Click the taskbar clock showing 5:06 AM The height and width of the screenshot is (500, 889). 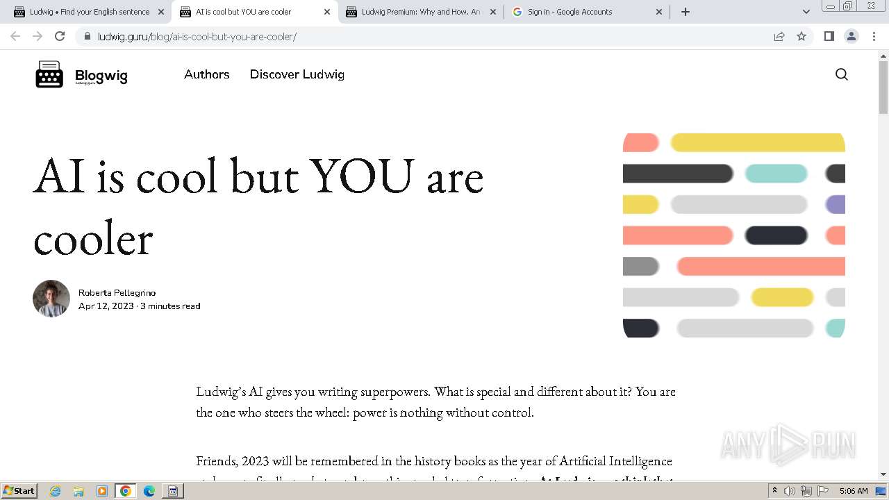pos(854,491)
